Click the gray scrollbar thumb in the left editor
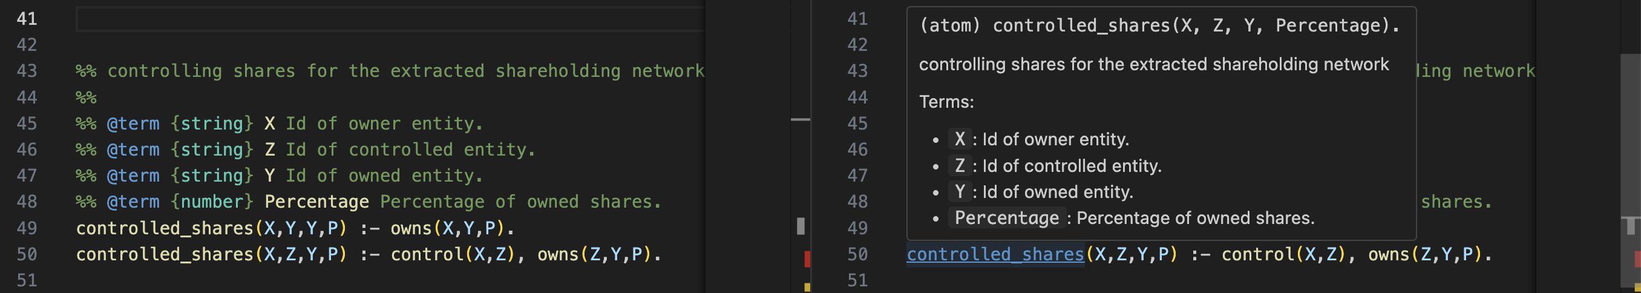The image size is (1641, 293). (801, 225)
